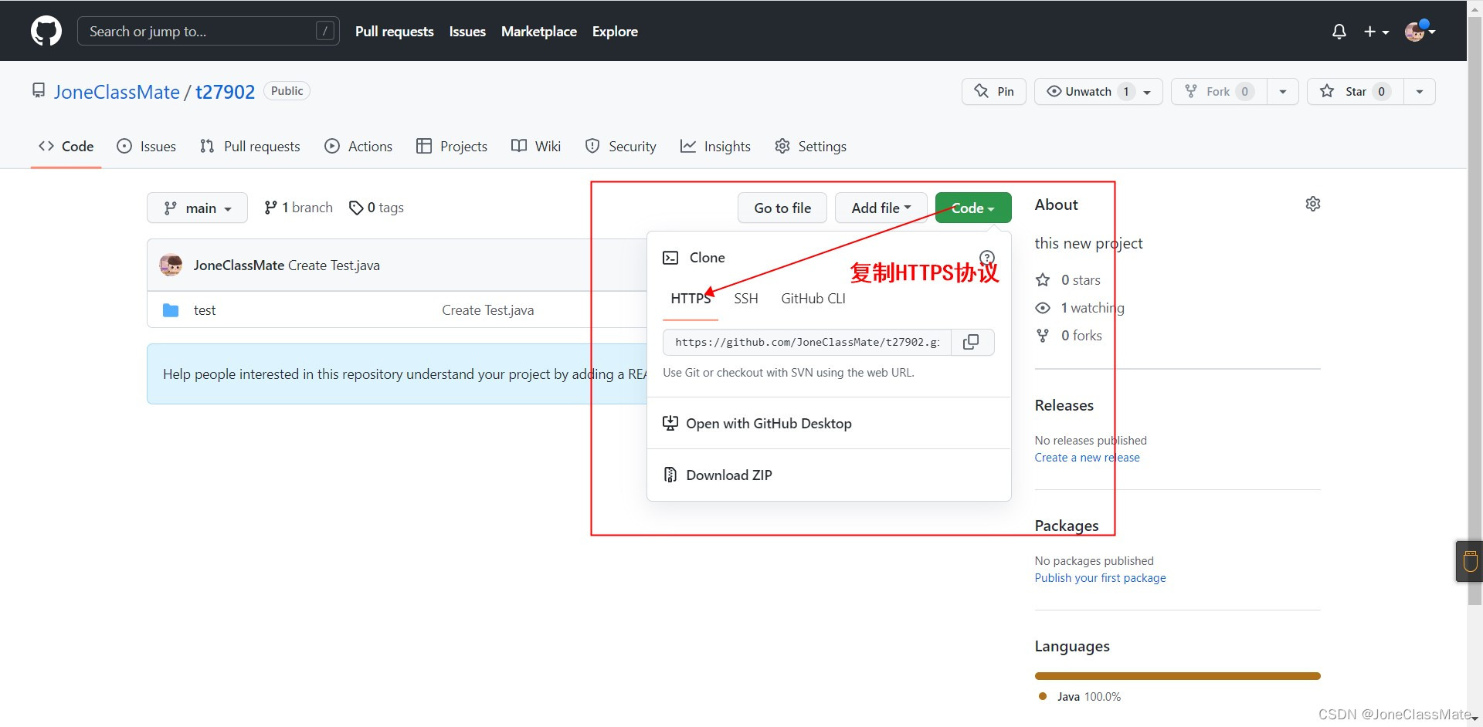
Task: Click the copy clone URL icon
Action: (972, 342)
